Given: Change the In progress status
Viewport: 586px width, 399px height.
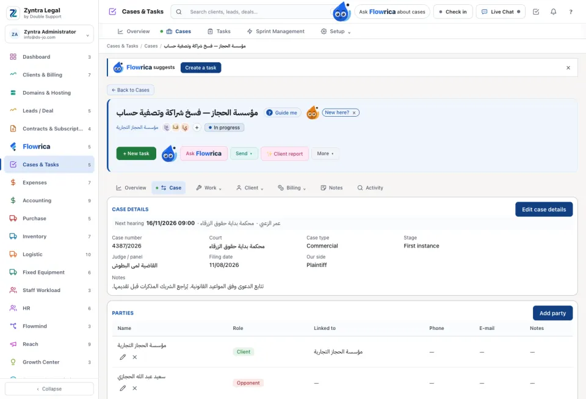Looking at the screenshot, I should tap(224, 128).
